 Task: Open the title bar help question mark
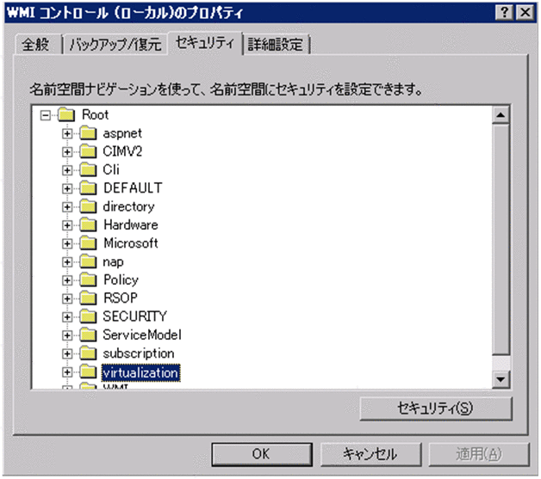504,12
